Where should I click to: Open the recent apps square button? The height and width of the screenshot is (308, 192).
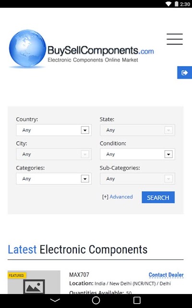137,300
